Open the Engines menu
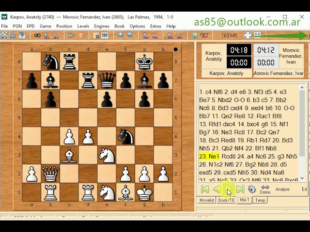The height and width of the screenshot is (232, 310). pyautogui.click(x=102, y=26)
